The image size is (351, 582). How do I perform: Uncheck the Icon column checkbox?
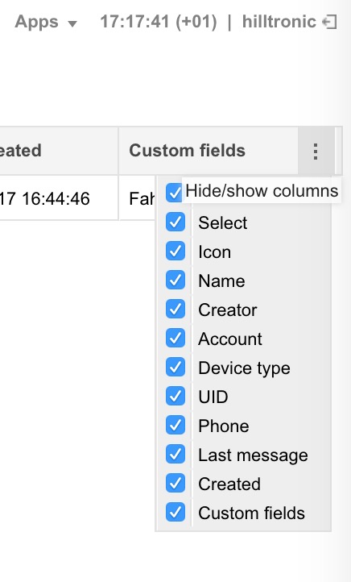click(175, 252)
